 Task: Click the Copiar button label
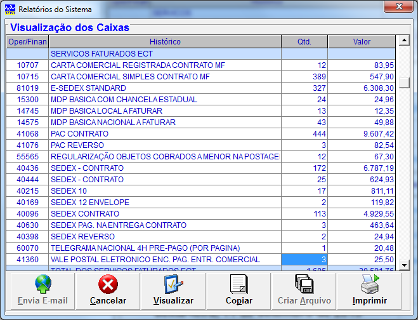click(x=239, y=301)
